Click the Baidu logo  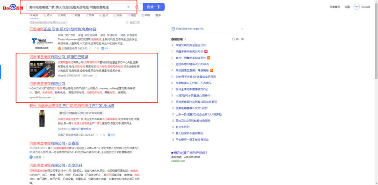click(x=13, y=7)
